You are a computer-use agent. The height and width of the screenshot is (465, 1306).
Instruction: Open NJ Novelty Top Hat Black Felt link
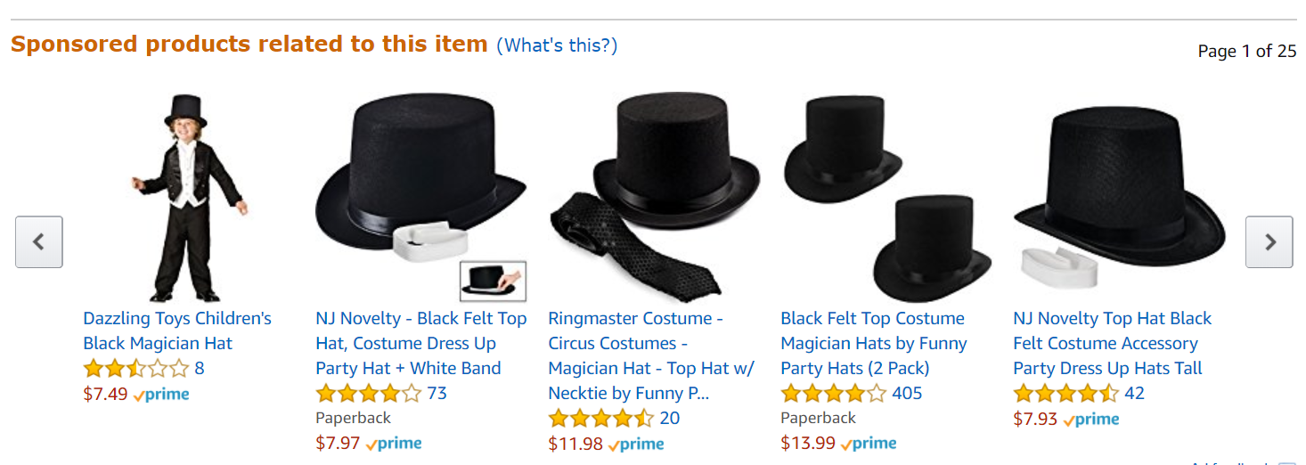(x=1113, y=343)
